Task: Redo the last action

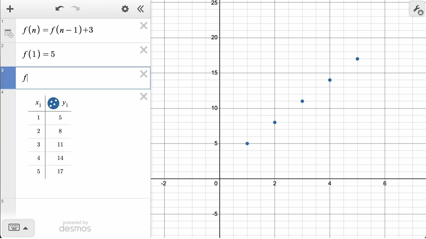Action: pos(76,9)
